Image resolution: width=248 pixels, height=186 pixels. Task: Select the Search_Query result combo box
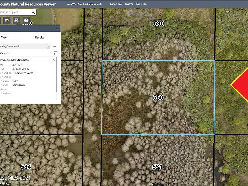pos(25,46)
